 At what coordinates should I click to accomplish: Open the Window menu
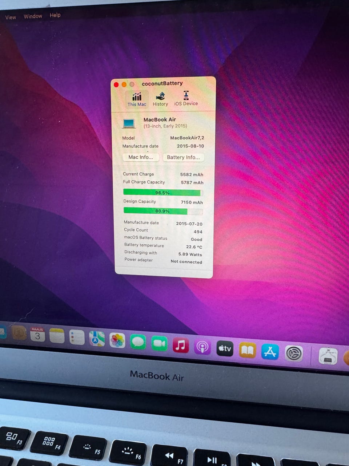(33, 16)
